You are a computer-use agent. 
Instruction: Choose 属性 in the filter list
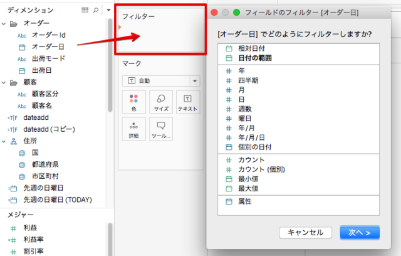tap(298, 201)
